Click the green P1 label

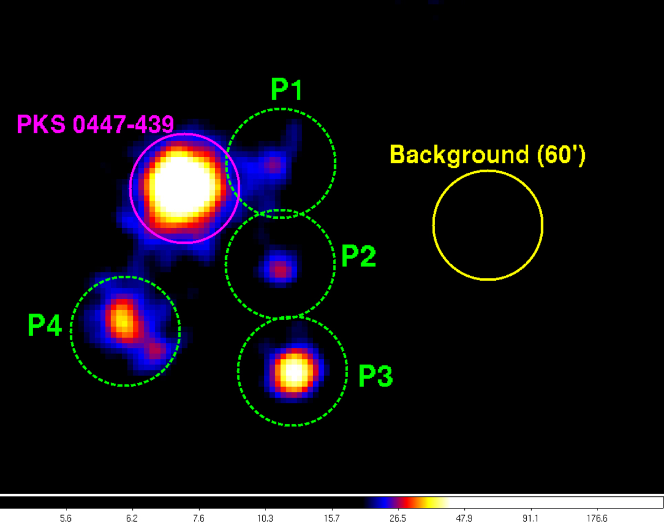click(x=286, y=89)
